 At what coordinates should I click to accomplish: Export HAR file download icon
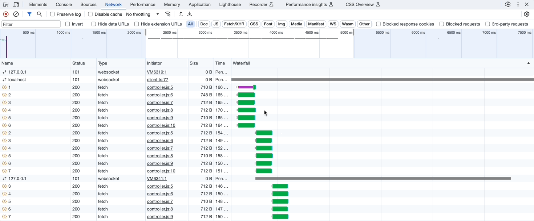pos(190,14)
